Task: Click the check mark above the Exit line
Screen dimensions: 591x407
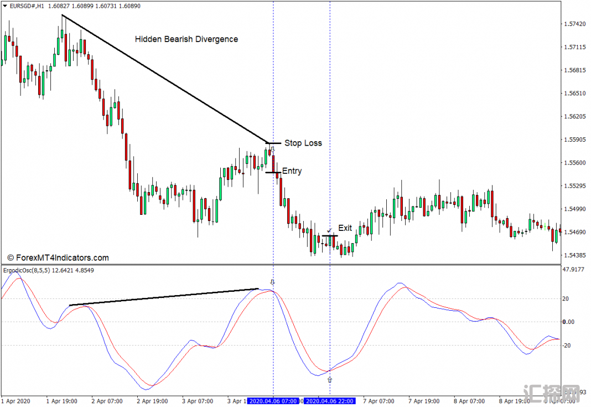Action: click(x=329, y=230)
